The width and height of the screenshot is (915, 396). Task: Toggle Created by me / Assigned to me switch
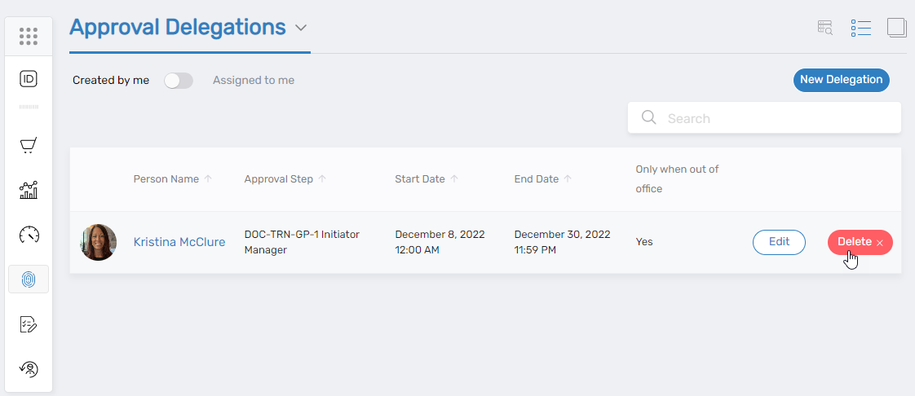click(179, 81)
